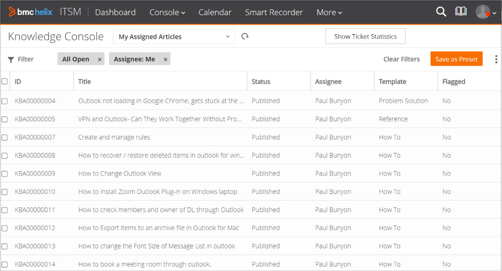Remove the All Open filter chip

[x=100, y=59]
